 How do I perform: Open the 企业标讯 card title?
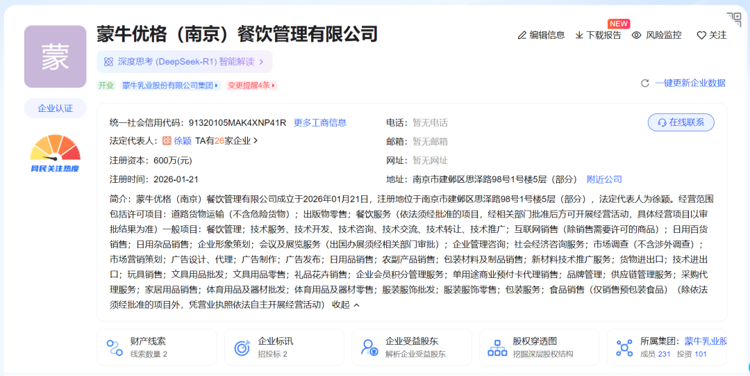click(x=276, y=341)
